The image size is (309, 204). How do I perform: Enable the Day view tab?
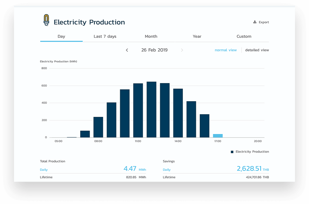(61, 36)
